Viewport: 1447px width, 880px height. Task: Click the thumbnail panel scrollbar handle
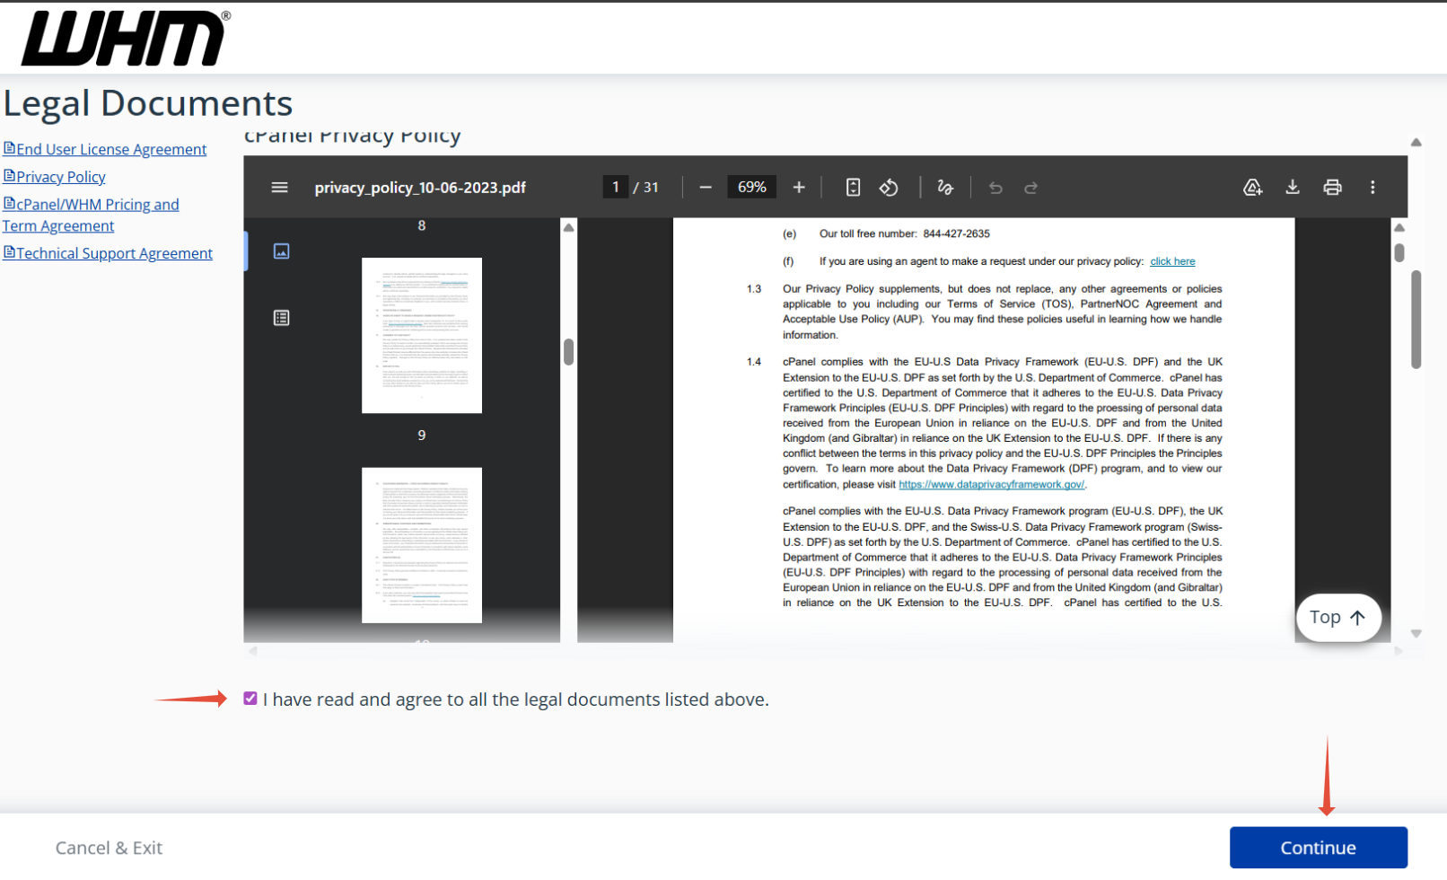coord(568,351)
